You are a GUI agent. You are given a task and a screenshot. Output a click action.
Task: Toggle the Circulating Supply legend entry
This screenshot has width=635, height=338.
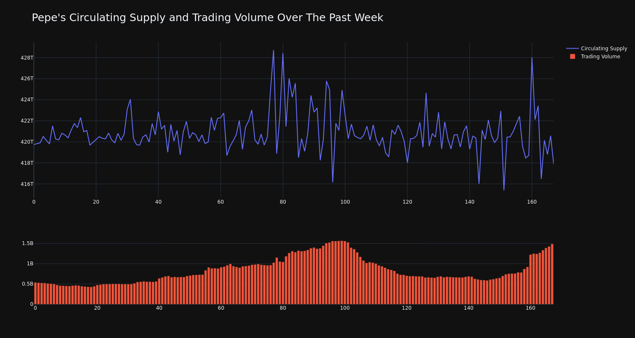pos(596,49)
